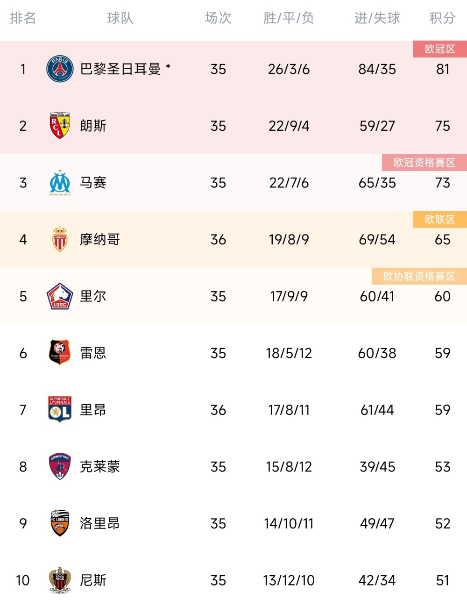
Task: Select the 胜/平/负 column header
Action: (289, 18)
